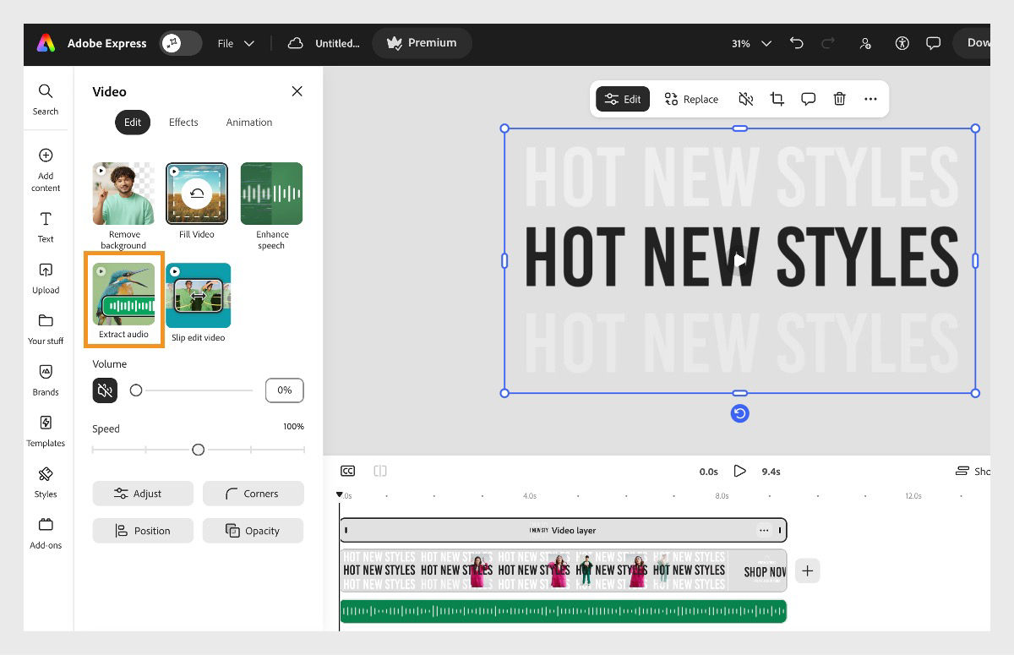Screen dimensions: 1014x655
Task: Open comments from the top bar
Action: [933, 43]
